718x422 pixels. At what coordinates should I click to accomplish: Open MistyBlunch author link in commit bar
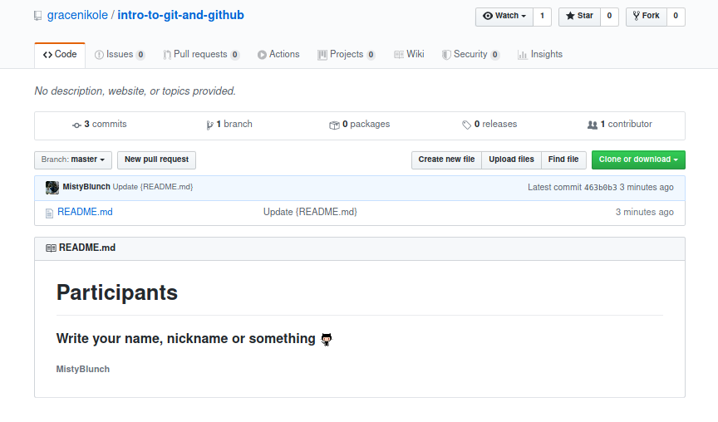(86, 187)
